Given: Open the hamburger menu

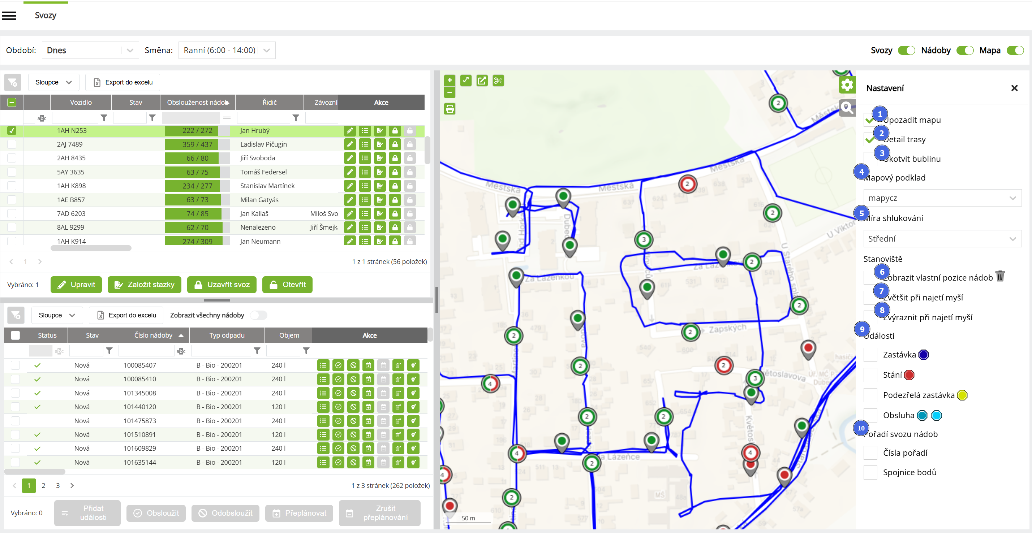Looking at the screenshot, I should (9, 16).
